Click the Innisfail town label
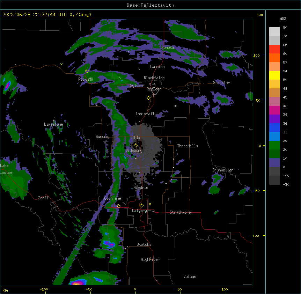Viewport: 301px width, 294px height. [x=145, y=114]
